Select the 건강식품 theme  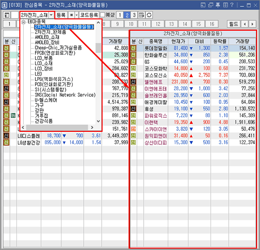(x=43, y=121)
